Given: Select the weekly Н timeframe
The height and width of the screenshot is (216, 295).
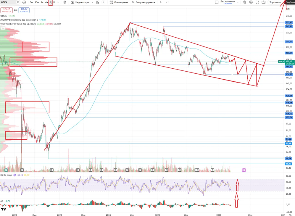Looking at the screenshot, I should coord(54,2).
